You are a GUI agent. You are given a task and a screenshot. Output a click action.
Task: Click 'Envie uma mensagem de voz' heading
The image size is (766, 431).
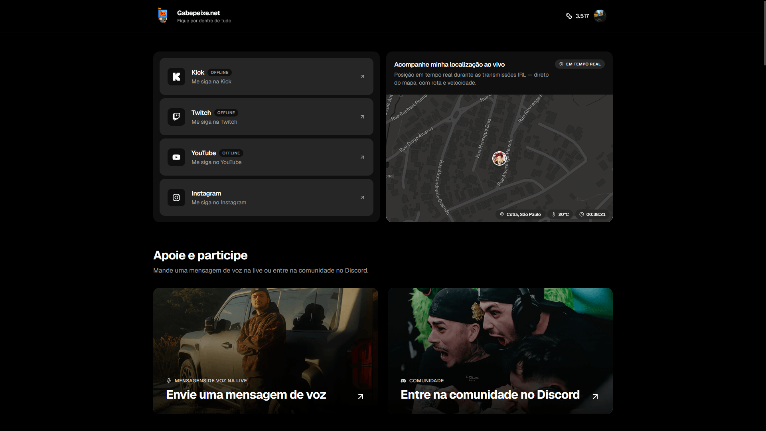pos(246,395)
